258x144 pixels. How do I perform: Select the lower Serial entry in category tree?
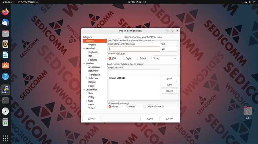coord(91,105)
